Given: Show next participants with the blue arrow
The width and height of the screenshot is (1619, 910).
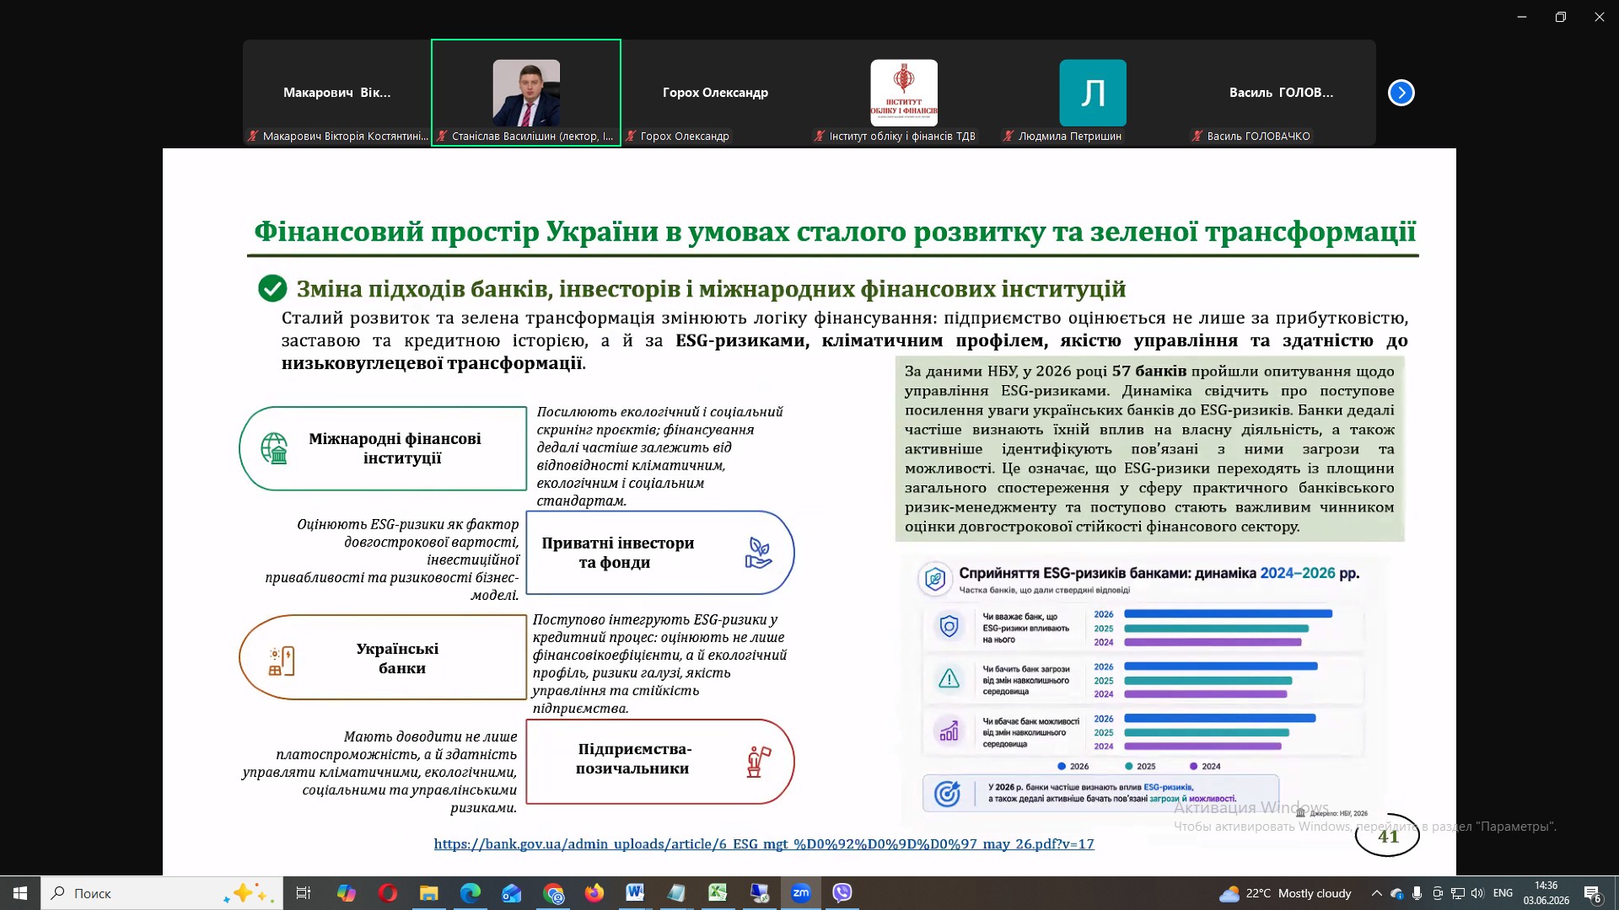Looking at the screenshot, I should [1401, 93].
